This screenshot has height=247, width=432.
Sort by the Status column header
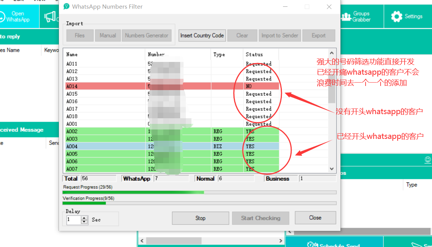click(x=261, y=54)
